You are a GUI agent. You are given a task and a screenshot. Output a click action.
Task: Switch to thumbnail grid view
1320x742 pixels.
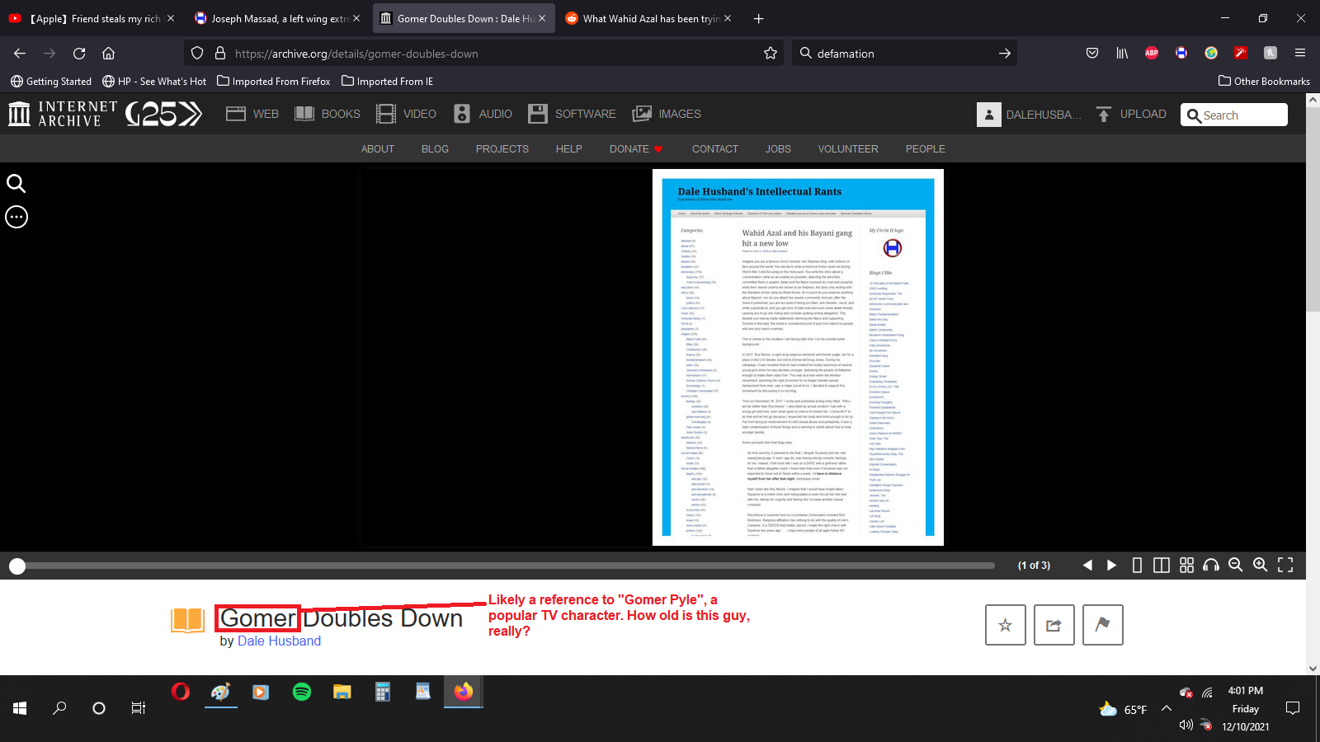tap(1186, 565)
